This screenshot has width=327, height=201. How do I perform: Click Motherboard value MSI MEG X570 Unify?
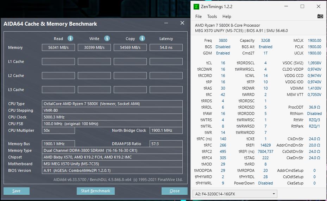[112, 164]
